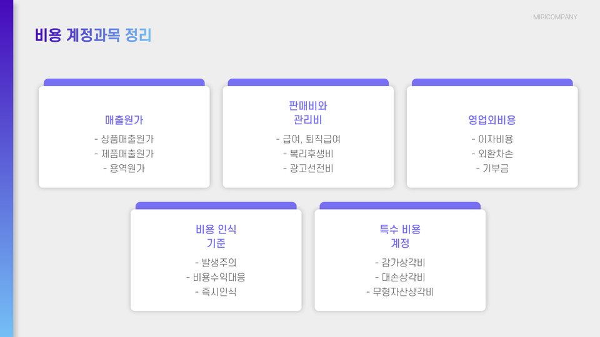600x337 pixels.
Task: Click the 영업외비용 card heading
Action: pos(492,120)
